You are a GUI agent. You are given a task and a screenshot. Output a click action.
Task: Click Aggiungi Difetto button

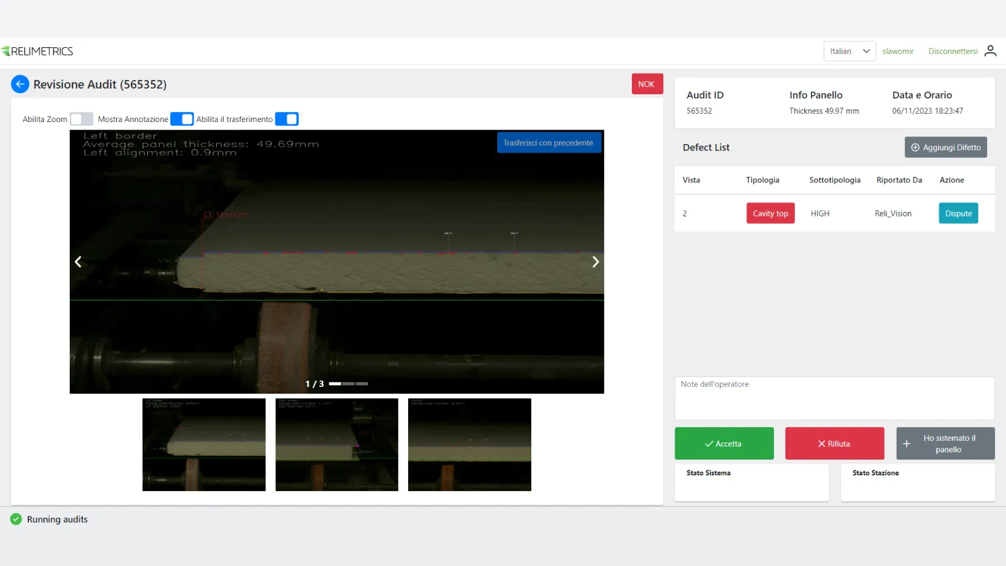click(x=946, y=147)
